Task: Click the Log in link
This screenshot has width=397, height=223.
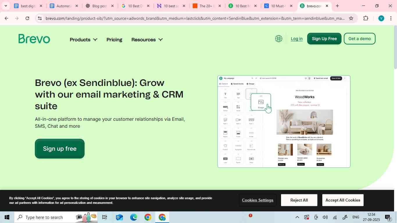Action: click(296, 39)
